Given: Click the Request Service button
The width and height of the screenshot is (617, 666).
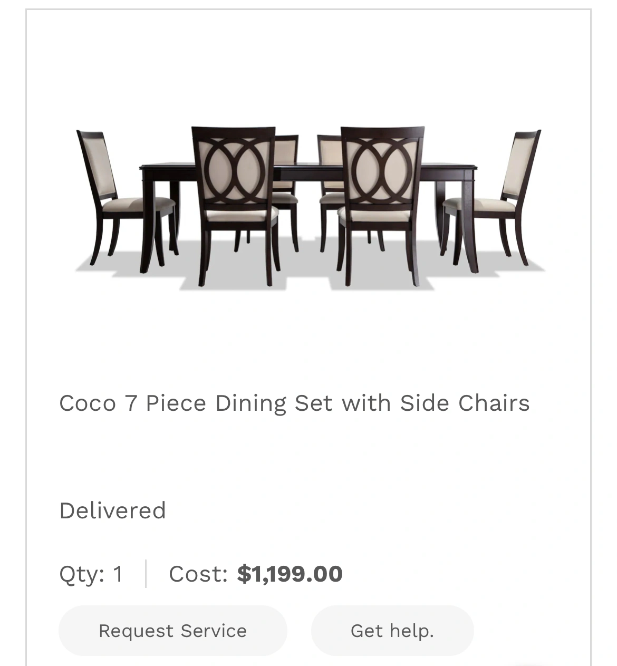Looking at the screenshot, I should (172, 631).
